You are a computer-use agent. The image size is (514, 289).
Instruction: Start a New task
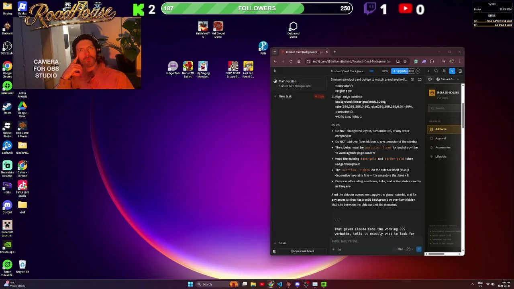tap(283, 96)
